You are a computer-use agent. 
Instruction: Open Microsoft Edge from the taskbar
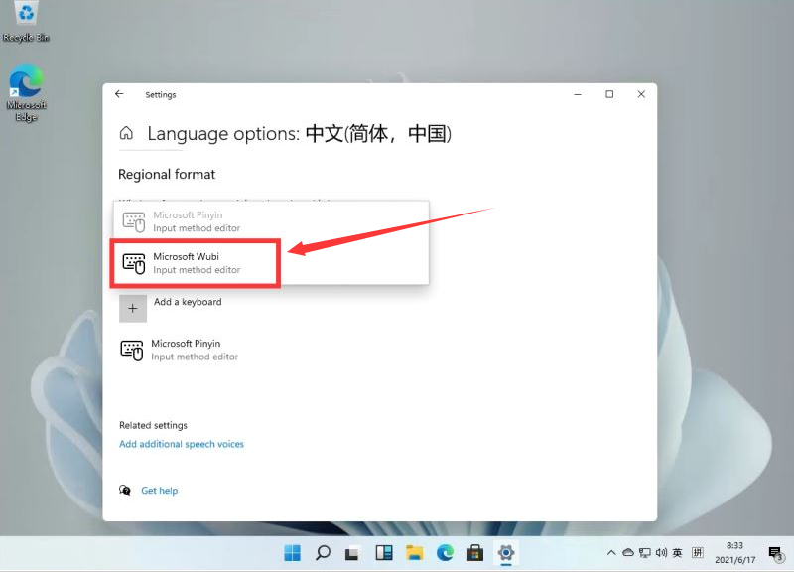point(445,552)
